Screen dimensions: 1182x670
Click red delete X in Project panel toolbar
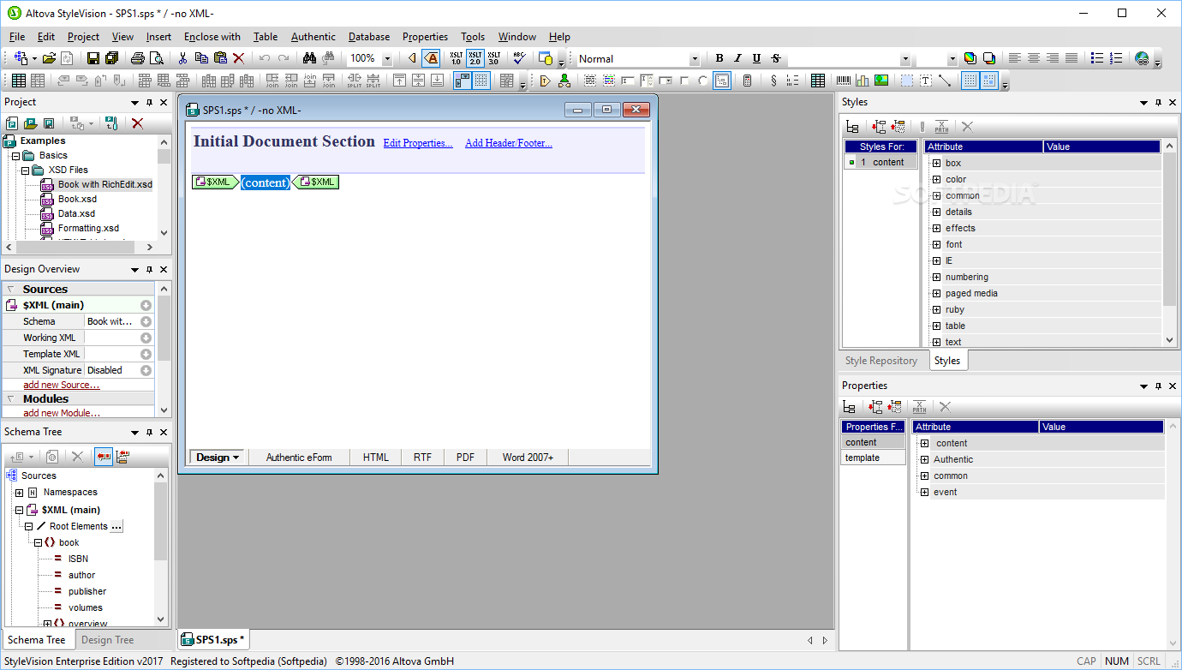point(137,123)
